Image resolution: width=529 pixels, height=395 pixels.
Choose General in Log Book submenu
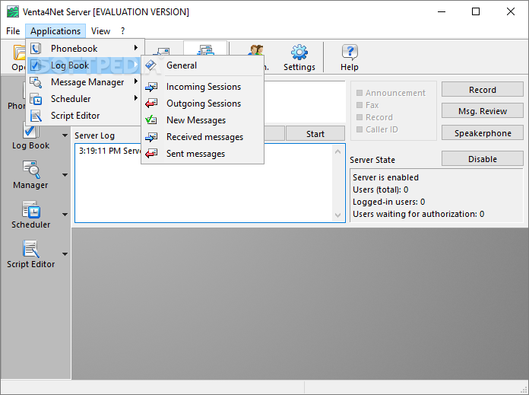pyautogui.click(x=202, y=65)
